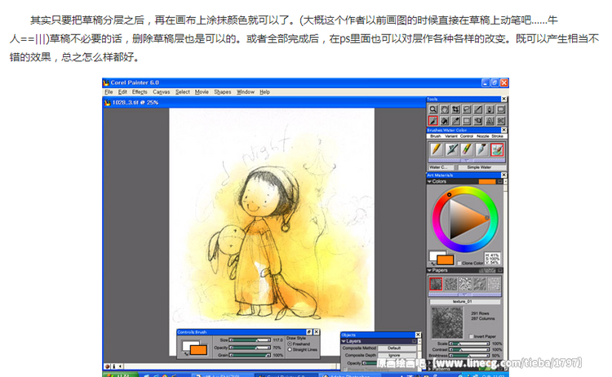The height and width of the screenshot is (377, 612).
Task: Choose the Water Color brush category
Action: [x=497, y=149]
